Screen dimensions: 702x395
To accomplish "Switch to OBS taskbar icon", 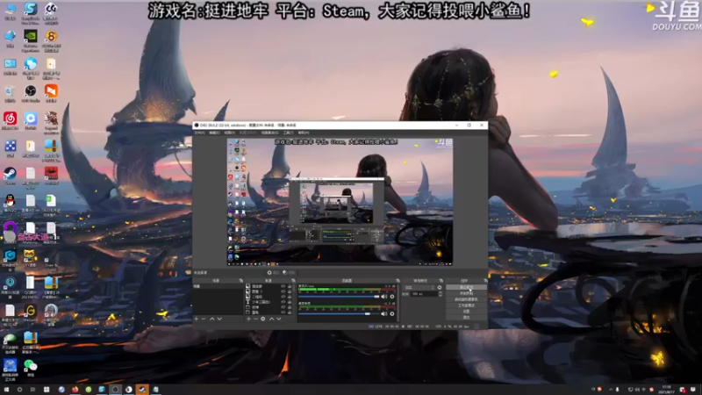I will (115, 390).
